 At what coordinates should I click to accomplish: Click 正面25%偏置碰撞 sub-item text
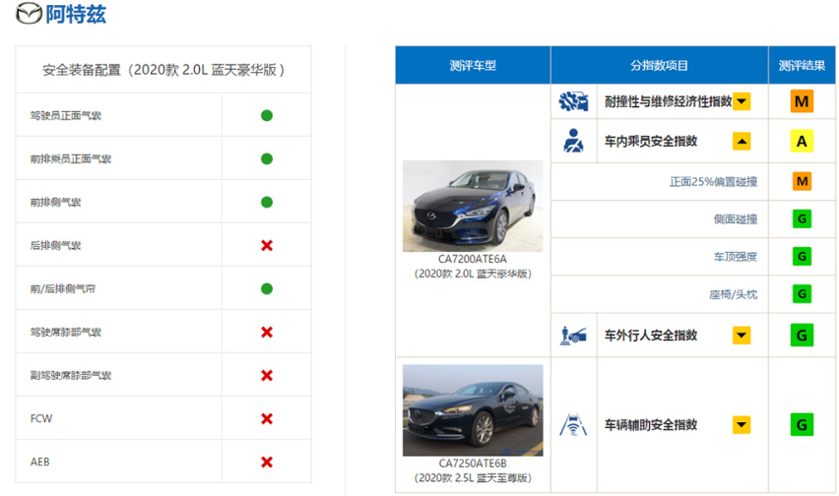[x=713, y=182]
